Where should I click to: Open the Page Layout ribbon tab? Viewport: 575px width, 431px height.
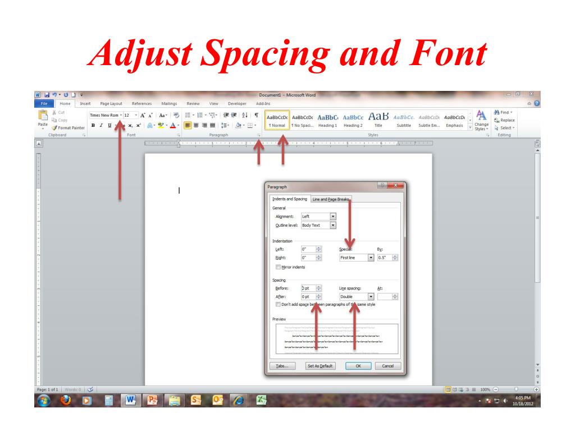coord(111,104)
